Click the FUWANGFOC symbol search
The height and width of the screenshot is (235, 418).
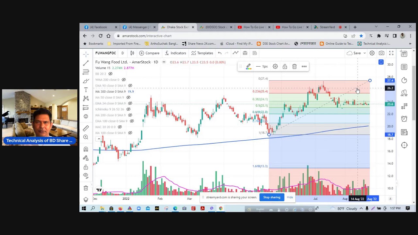[105, 53]
